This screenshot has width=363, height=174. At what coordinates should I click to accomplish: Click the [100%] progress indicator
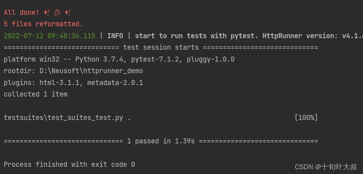[306, 118]
